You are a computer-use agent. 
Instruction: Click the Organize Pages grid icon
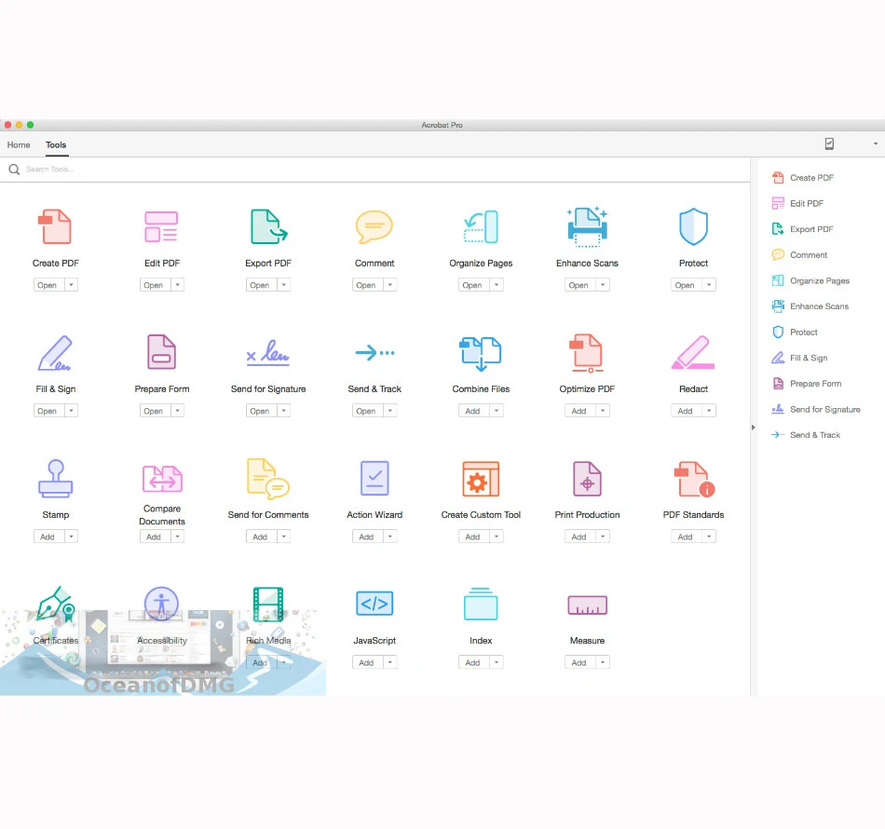tap(481, 226)
